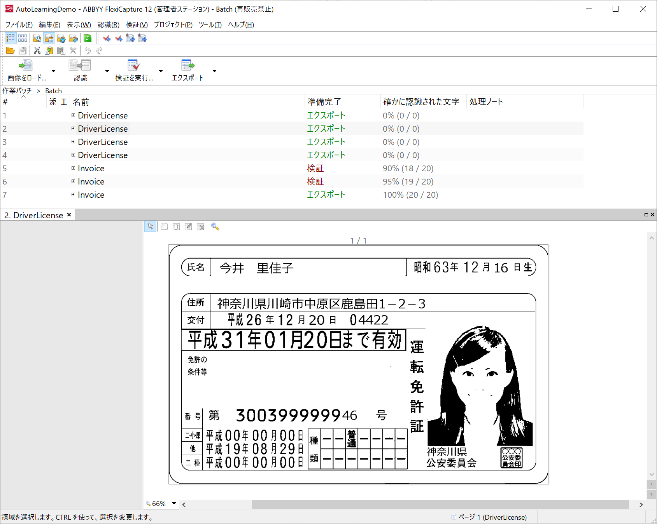Select row 6 Invoice at 95%
This screenshot has height=524, width=657.
pyautogui.click(x=292, y=181)
